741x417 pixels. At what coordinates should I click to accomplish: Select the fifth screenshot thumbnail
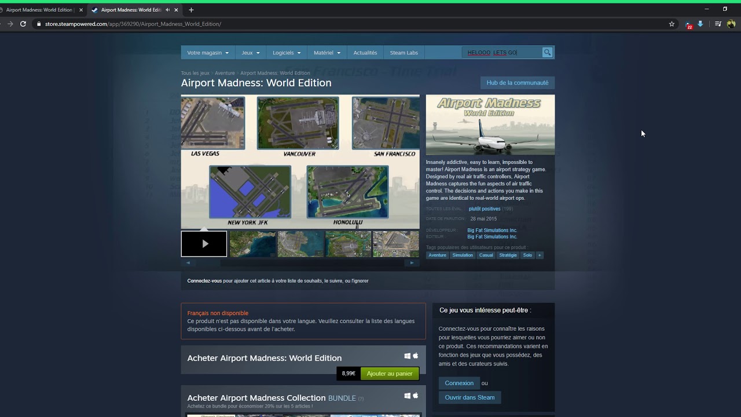click(396, 244)
